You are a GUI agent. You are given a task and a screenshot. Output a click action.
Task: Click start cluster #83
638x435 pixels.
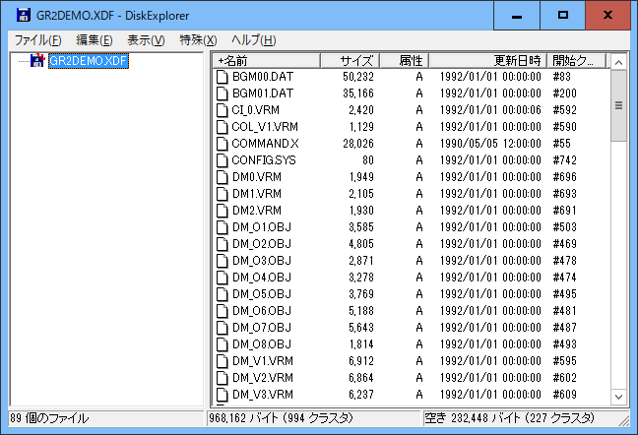coord(561,77)
